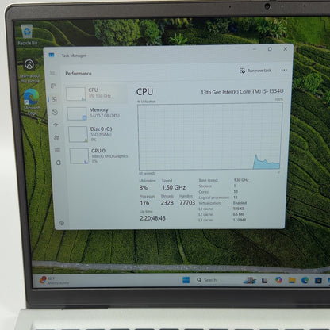330x330 pixels.
Task: Click the Disk 0 mini graph thumbnail
Action: click(78, 134)
